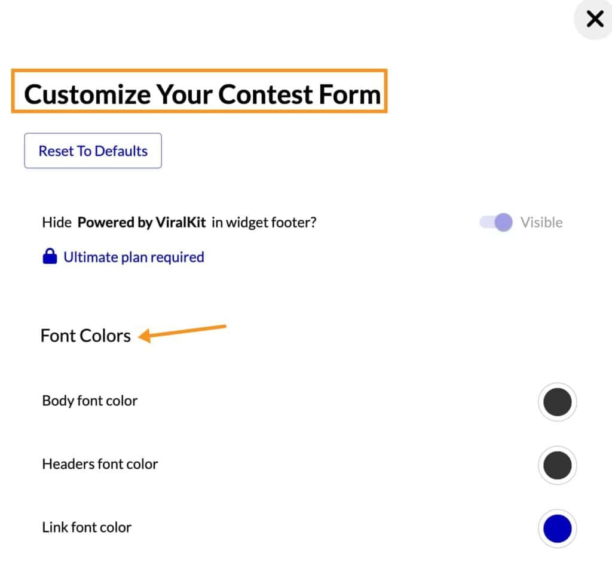Click the lock icon beside Ultimate plan required
612x575 pixels.
click(50, 256)
